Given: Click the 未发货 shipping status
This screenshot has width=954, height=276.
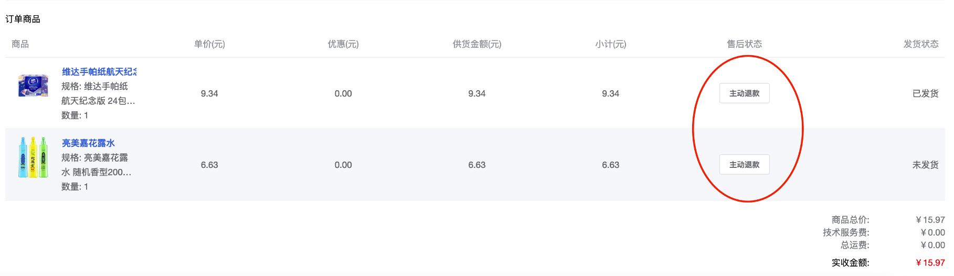Looking at the screenshot, I should (x=925, y=165).
